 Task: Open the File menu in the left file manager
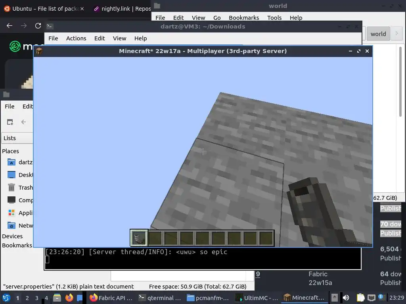click(10, 106)
